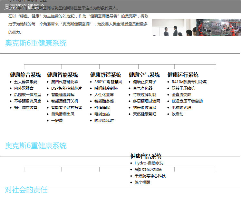Click the 蜗牛减震装置 list item
Image resolution: width=241 pixels, height=197 pixels.
(x=26, y=108)
